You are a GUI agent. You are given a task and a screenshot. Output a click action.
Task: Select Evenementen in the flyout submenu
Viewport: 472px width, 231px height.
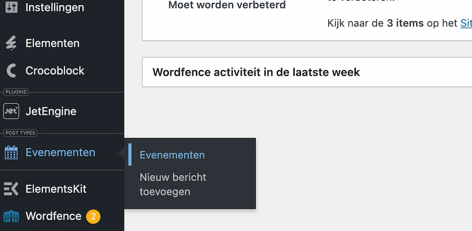(172, 155)
